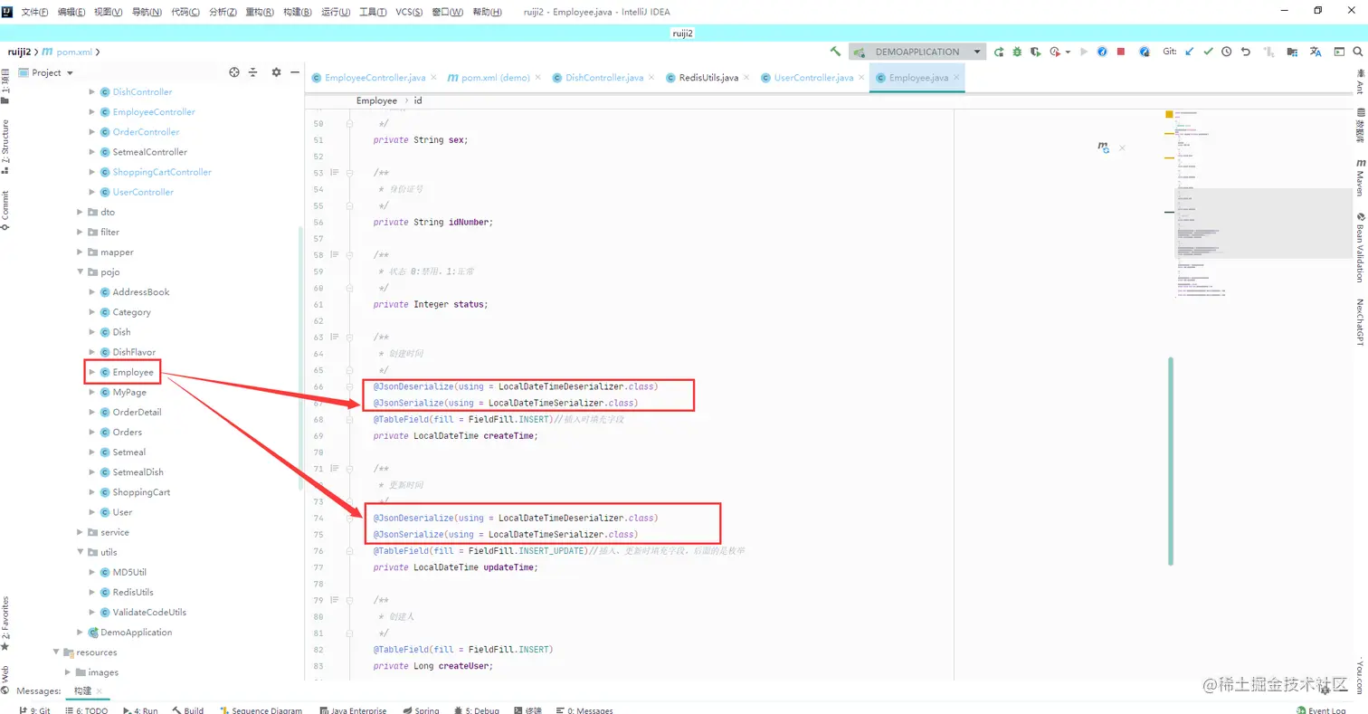Start Debug with the green bug icon
The image size is (1368, 714).
[x=1016, y=52]
